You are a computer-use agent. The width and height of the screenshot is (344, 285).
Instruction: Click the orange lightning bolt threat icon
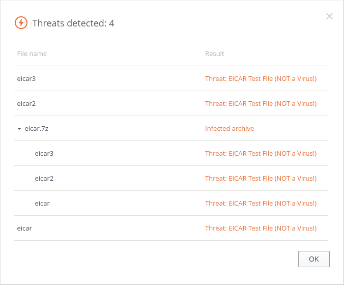click(x=21, y=22)
